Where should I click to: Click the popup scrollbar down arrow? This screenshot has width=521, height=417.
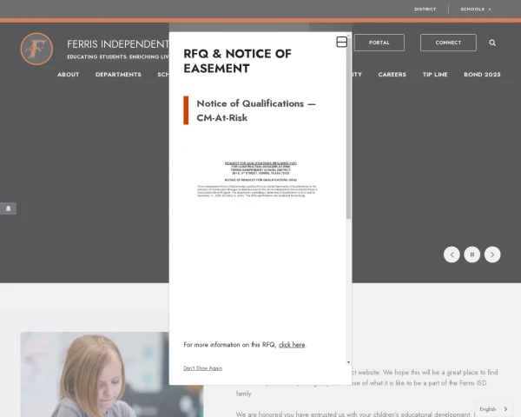click(x=348, y=362)
